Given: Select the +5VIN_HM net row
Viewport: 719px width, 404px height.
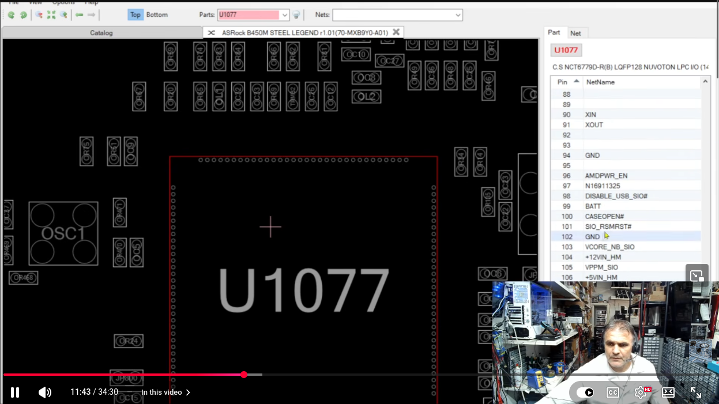Looking at the screenshot, I should (626, 277).
